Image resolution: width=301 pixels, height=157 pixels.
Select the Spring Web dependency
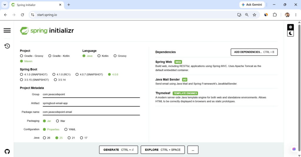216,66
